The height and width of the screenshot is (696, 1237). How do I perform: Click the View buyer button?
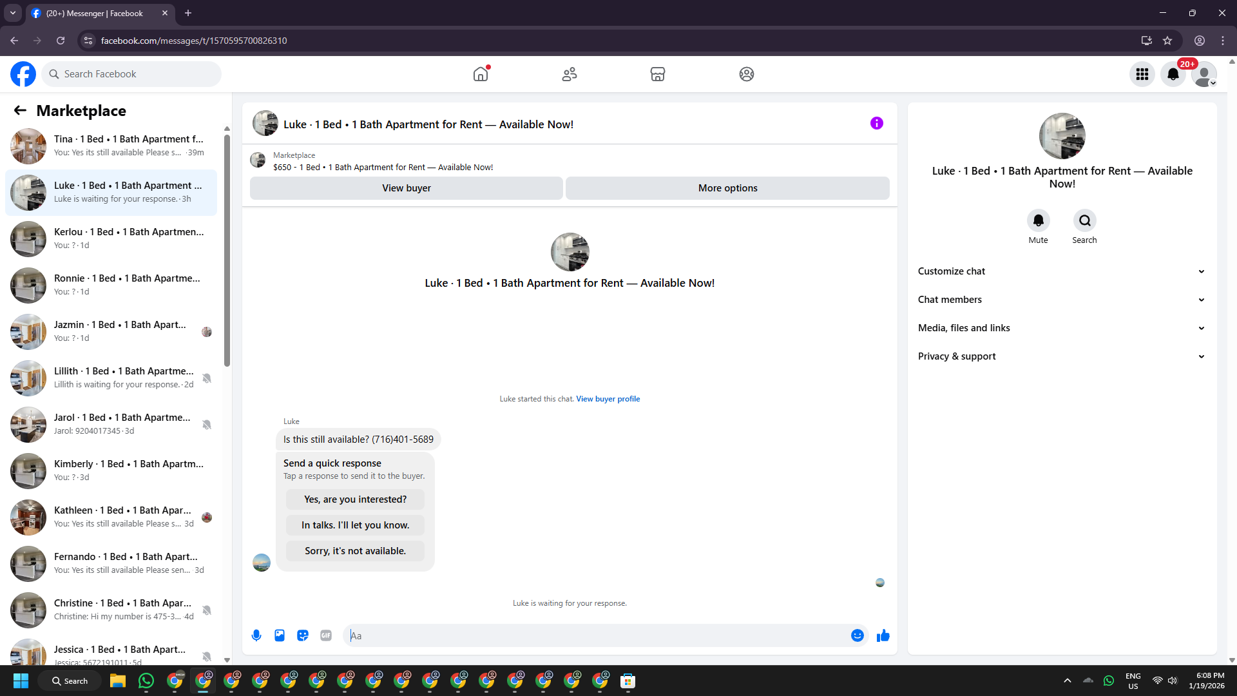point(406,188)
